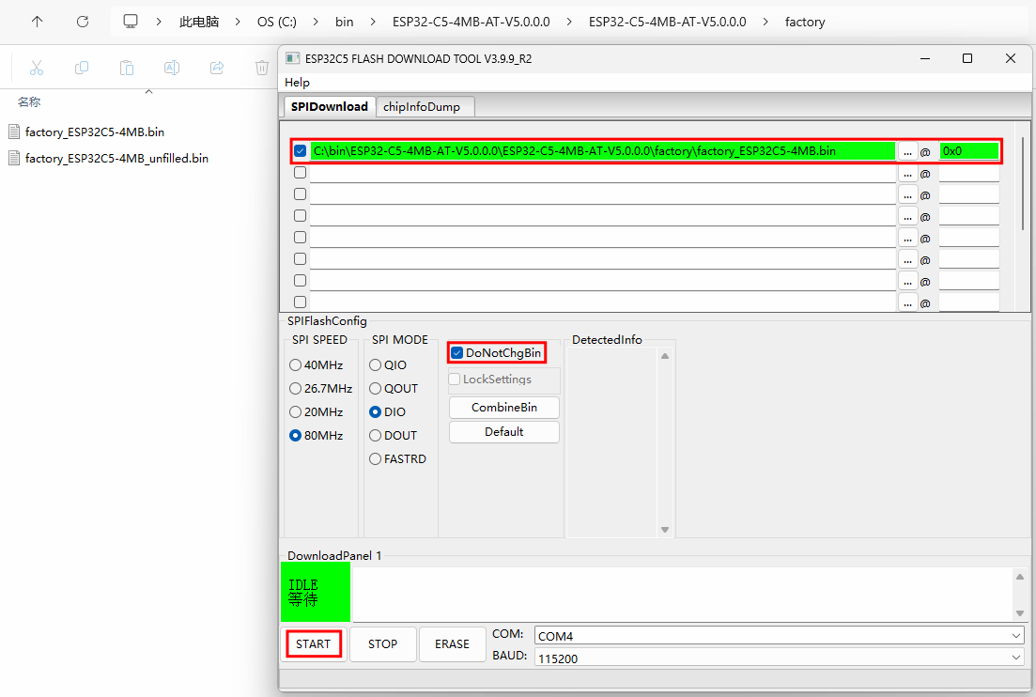The width and height of the screenshot is (1036, 697).
Task: Click the cut scissors icon
Action: (37, 68)
